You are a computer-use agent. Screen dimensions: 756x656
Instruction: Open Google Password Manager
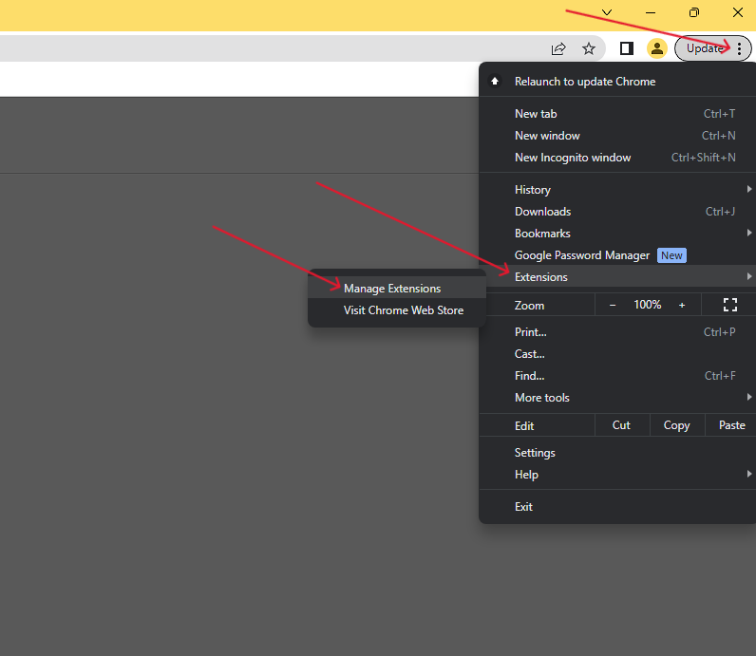click(617, 255)
